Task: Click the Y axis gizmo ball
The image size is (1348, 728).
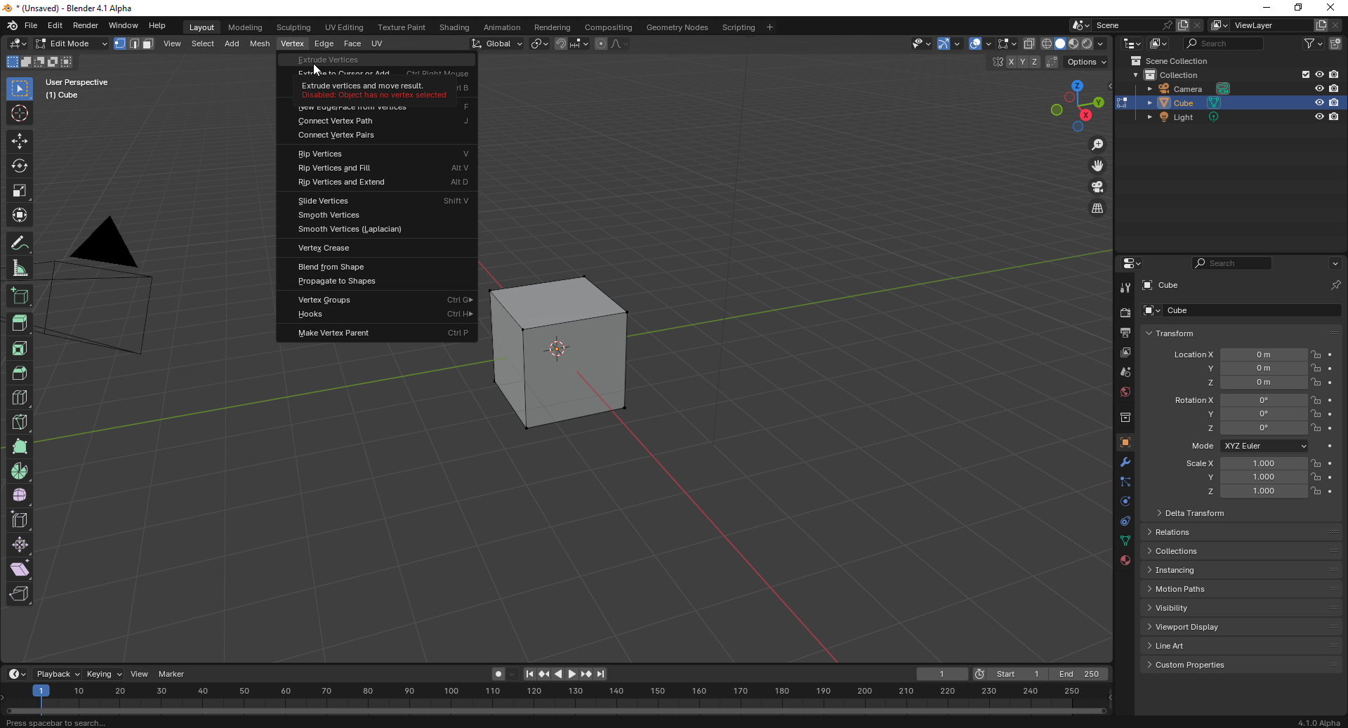Action: [1099, 102]
